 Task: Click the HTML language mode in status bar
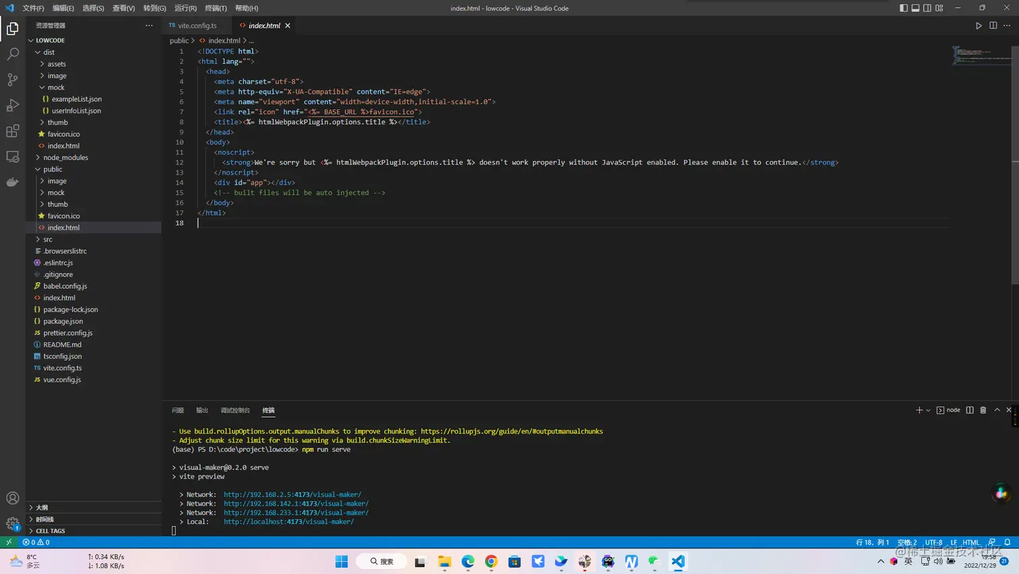pyautogui.click(x=970, y=542)
